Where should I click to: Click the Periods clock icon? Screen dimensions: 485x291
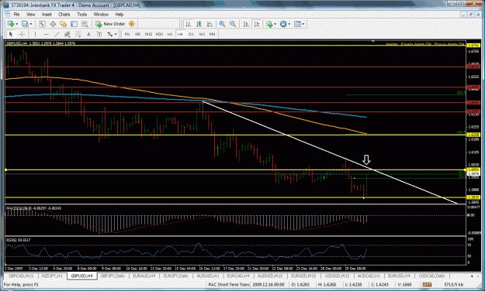pos(283,24)
